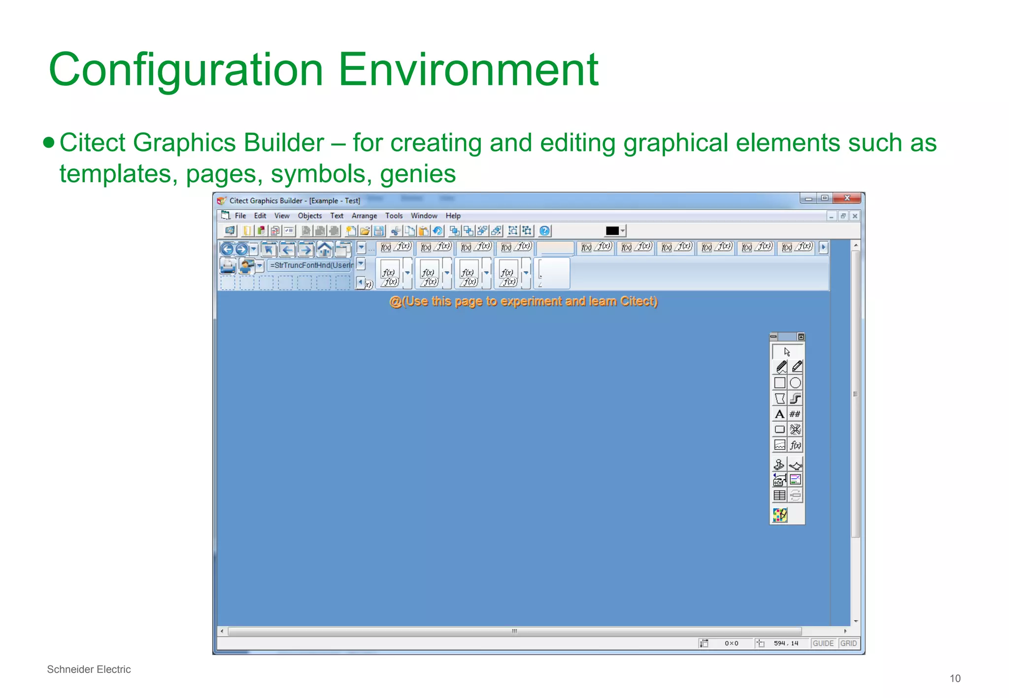
Task: Toggle the GUIDE status bar indicator
Action: (x=823, y=643)
